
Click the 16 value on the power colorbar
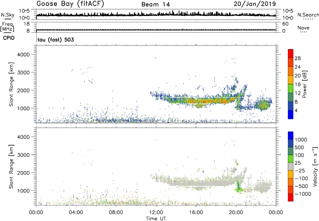pyautogui.click(x=297, y=85)
